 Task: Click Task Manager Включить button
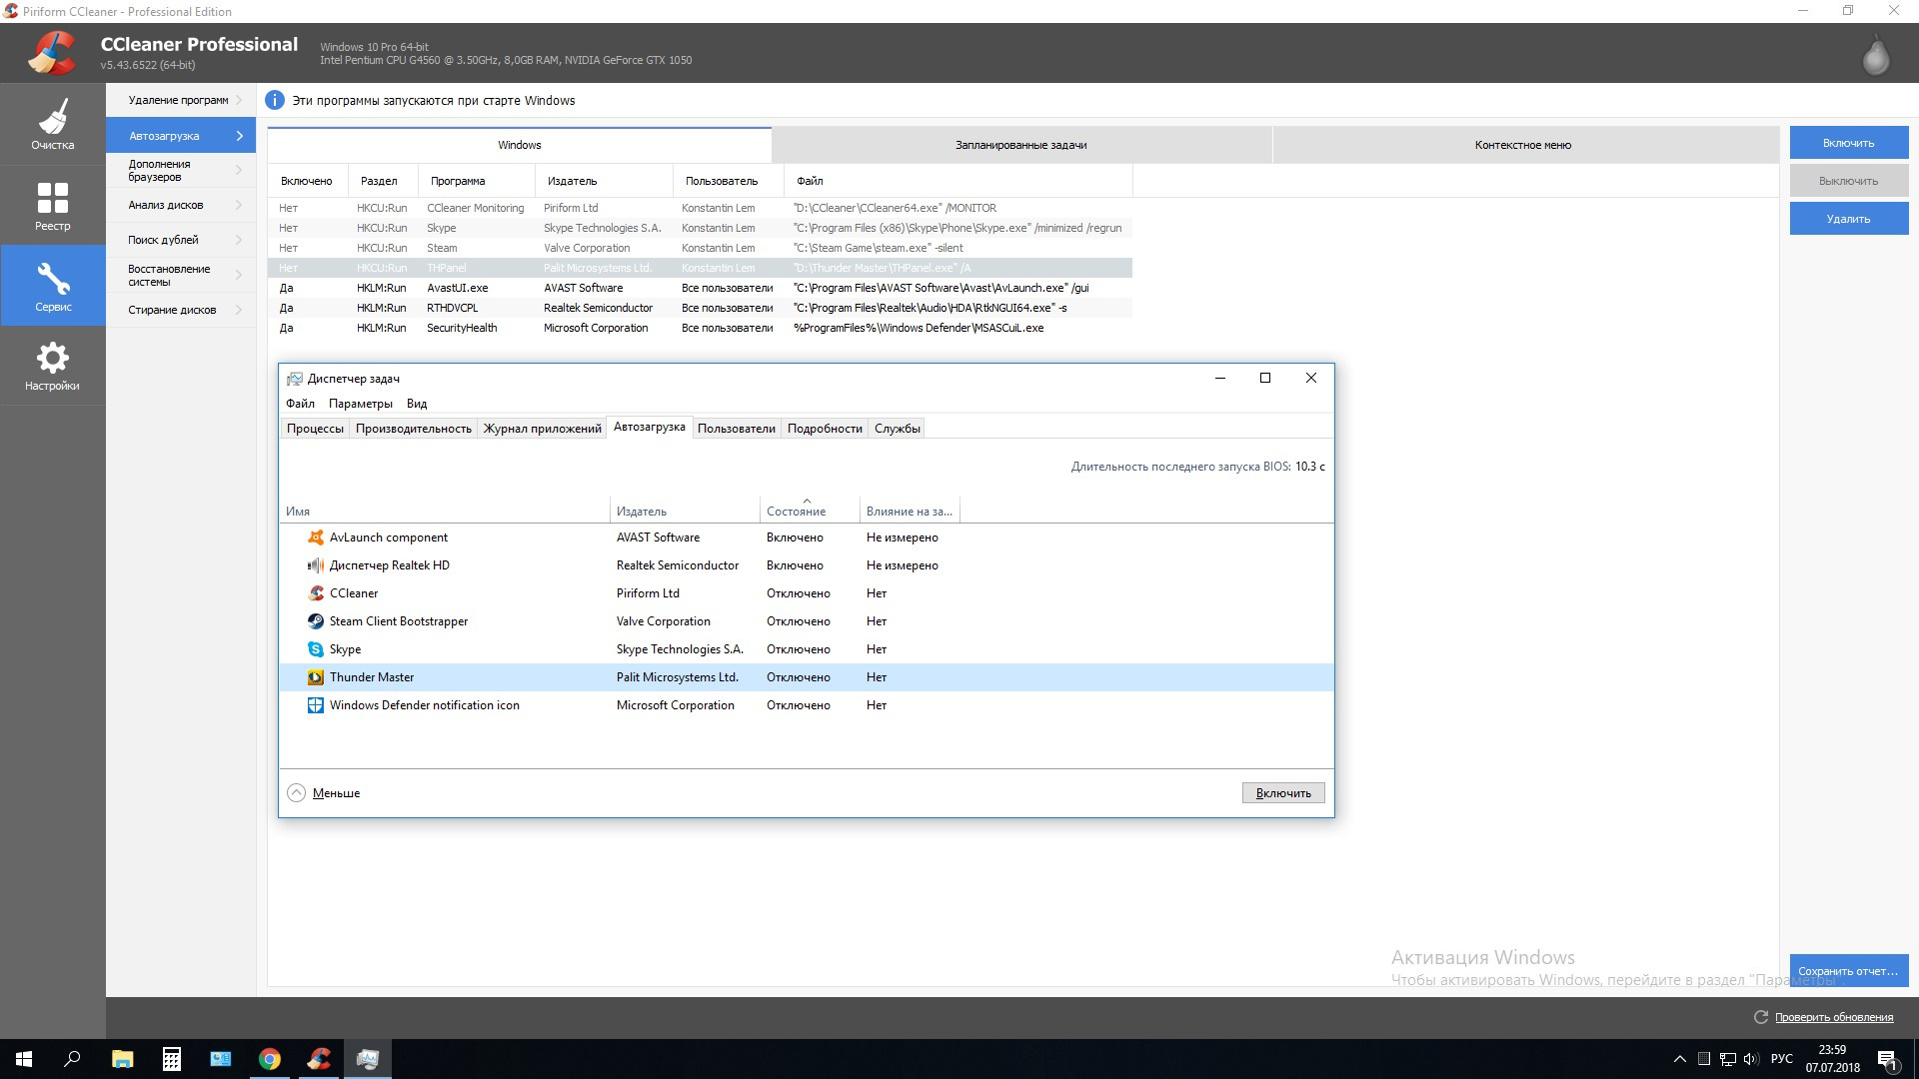[x=1283, y=793]
